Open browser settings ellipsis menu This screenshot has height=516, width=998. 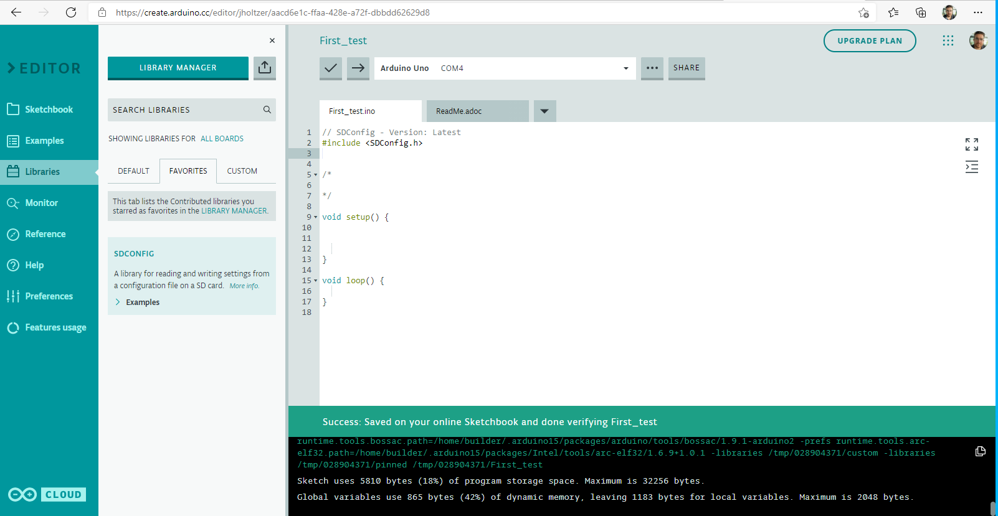click(978, 12)
